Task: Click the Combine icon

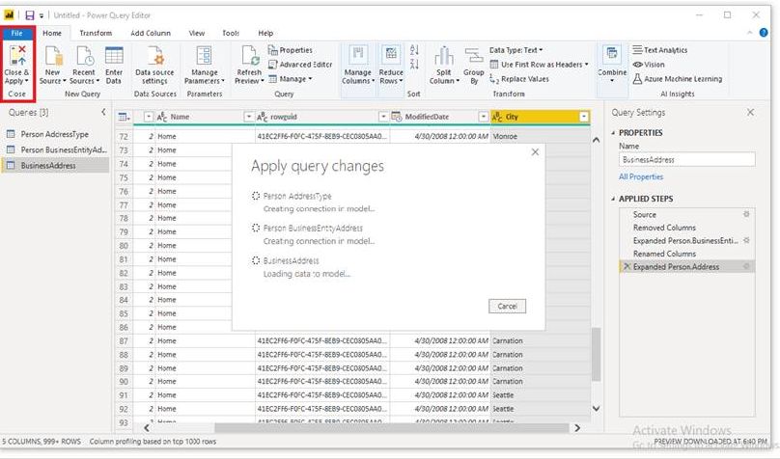Action: pos(612,55)
